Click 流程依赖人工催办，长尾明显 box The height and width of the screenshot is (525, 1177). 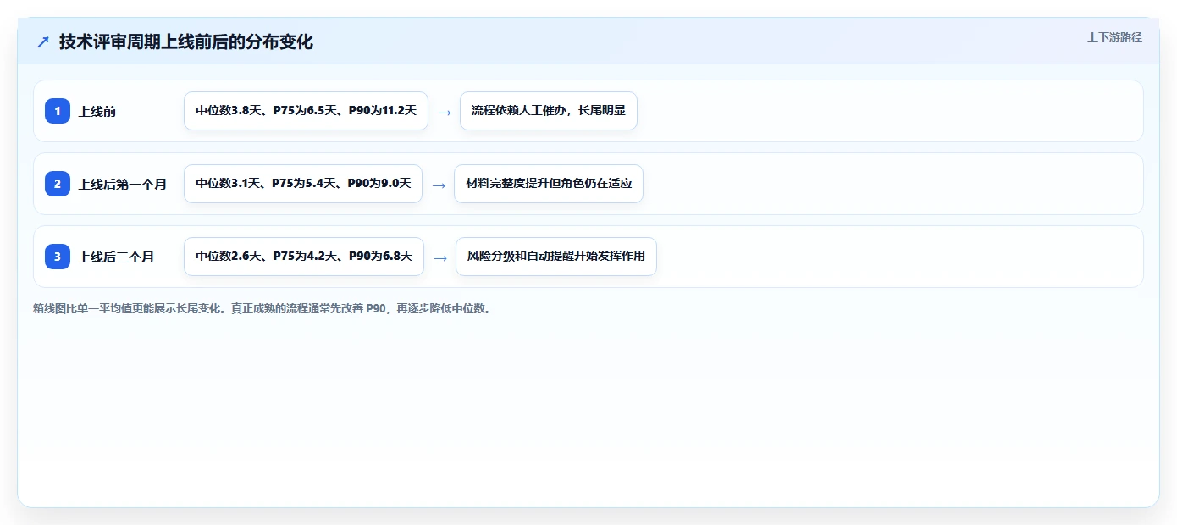click(549, 111)
